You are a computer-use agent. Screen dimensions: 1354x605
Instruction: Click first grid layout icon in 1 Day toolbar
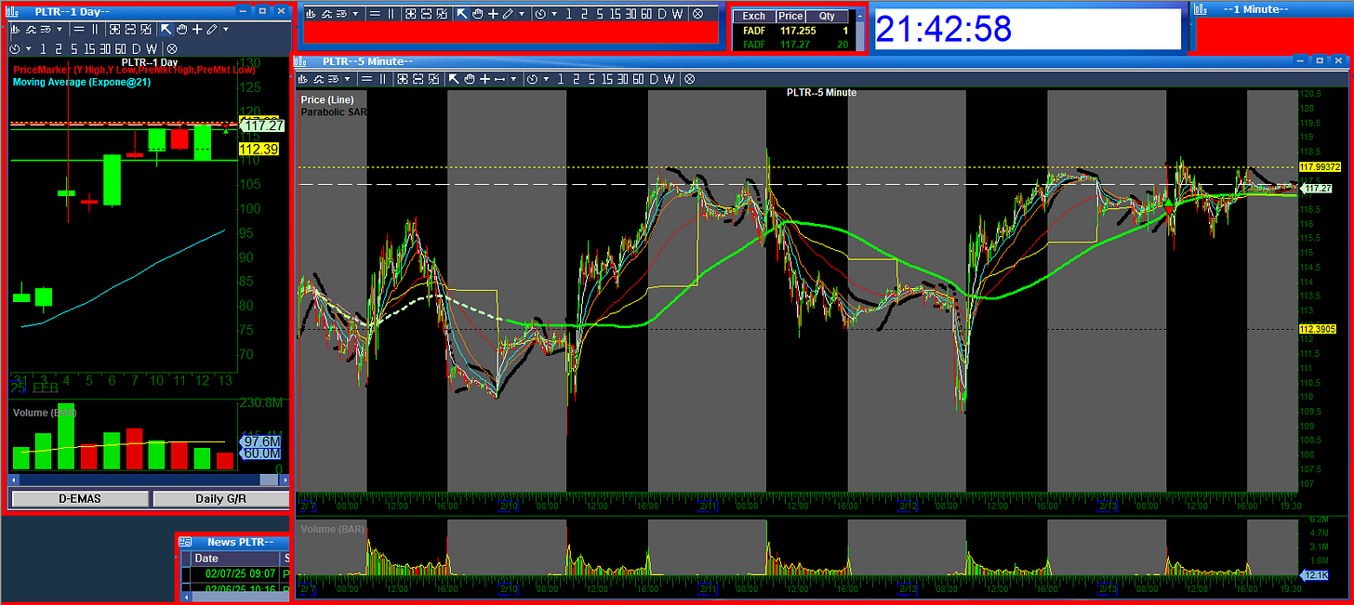pyautogui.click(x=114, y=29)
